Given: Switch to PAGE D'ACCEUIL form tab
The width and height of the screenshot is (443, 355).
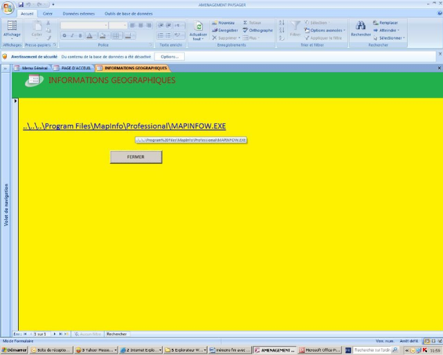Looking at the screenshot, I should [73, 68].
